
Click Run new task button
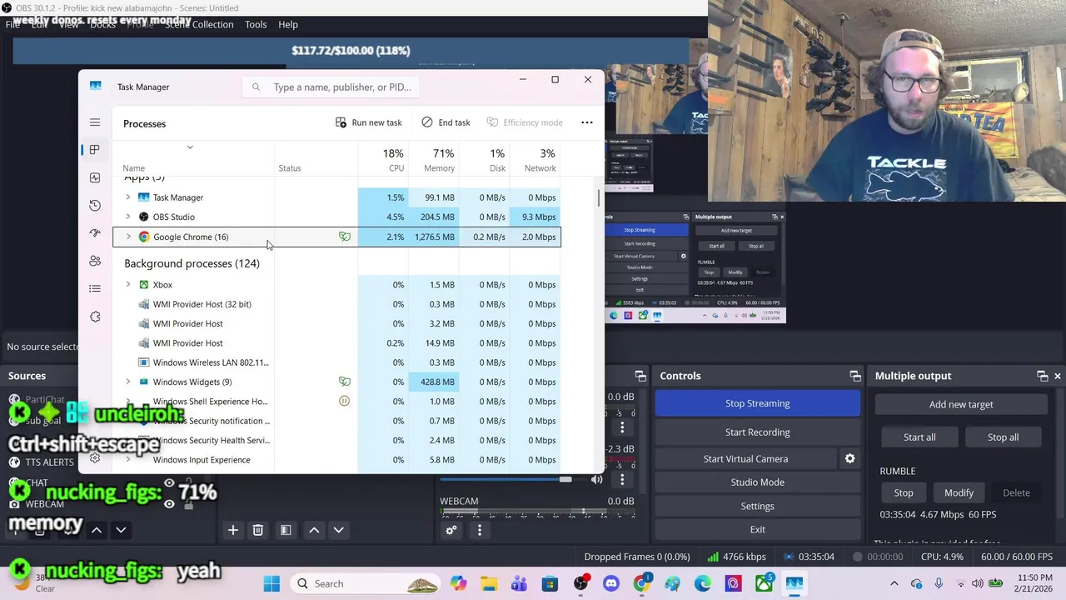click(369, 122)
